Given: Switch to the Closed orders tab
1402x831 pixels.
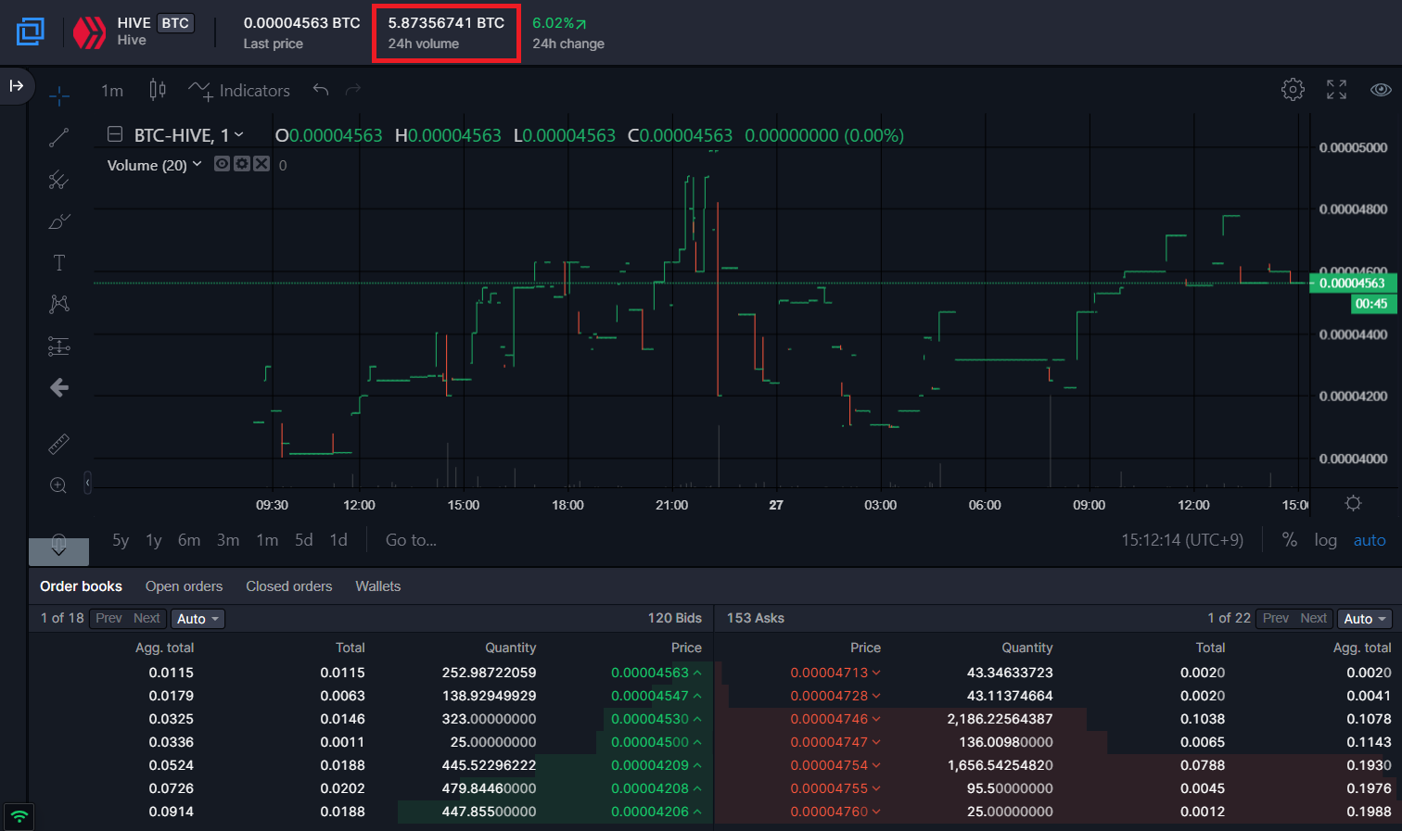Looking at the screenshot, I should point(288,586).
